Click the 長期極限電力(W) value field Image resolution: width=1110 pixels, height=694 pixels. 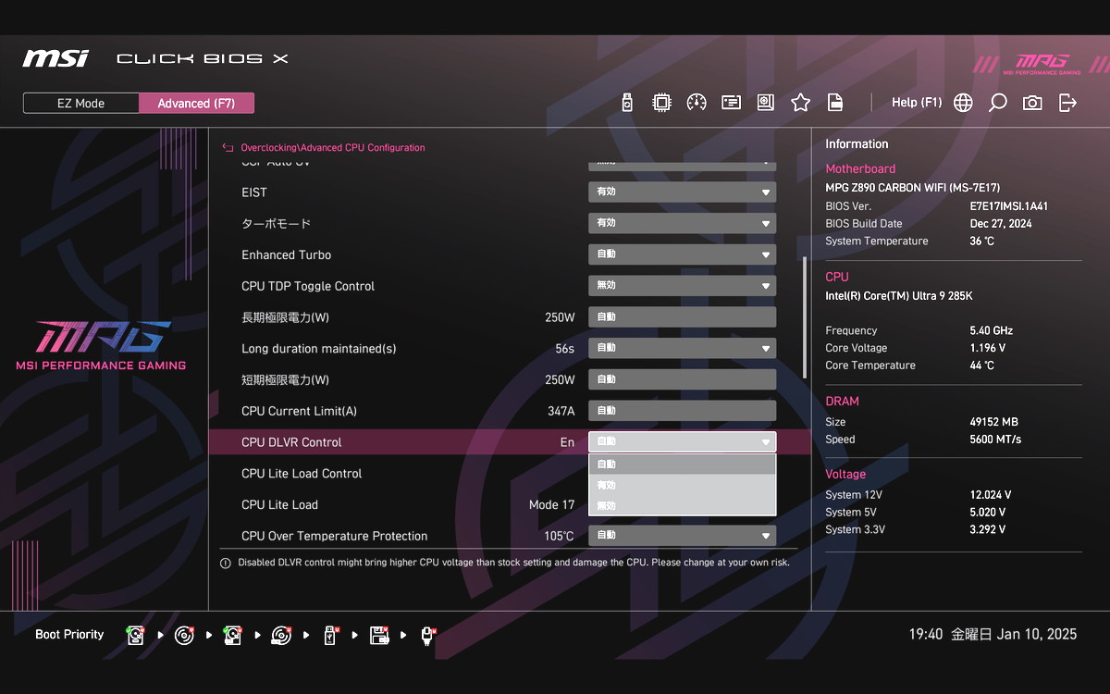click(682, 317)
